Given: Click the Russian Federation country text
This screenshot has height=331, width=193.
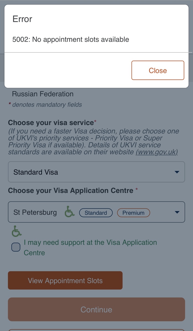Looking at the screenshot, I should click(43, 94).
